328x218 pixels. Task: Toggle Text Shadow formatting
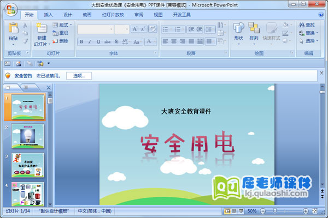coord(116,42)
